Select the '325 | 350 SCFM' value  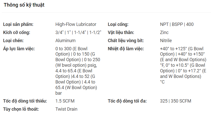[x=175, y=101]
